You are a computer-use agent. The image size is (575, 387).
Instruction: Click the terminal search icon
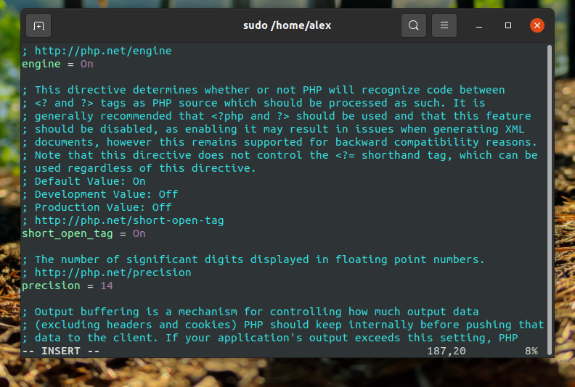tap(414, 25)
